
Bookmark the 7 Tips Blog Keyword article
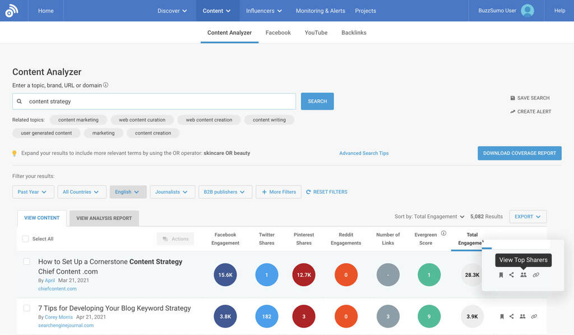click(x=502, y=316)
